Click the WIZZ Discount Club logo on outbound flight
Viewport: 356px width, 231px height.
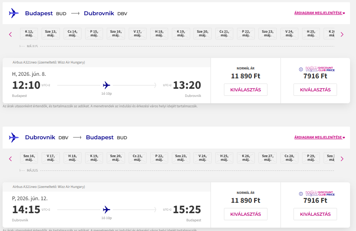320,69
